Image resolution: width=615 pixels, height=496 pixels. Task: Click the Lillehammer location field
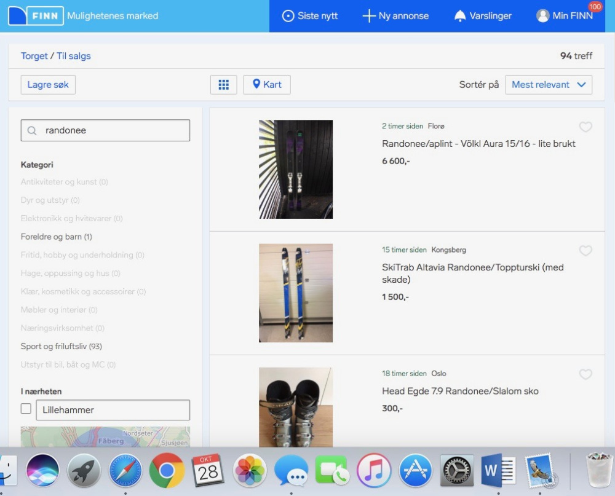point(113,410)
